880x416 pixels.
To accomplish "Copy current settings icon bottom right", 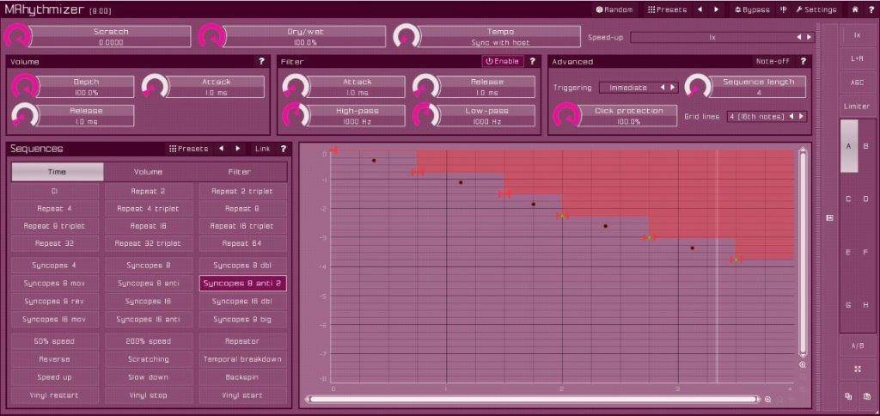I will click(x=848, y=396).
